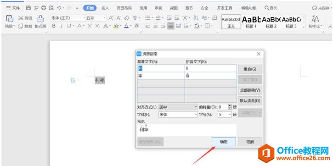333x166 pixels.
Task: Click the Save icon in quick access bar
Action: tap(28, 8)
